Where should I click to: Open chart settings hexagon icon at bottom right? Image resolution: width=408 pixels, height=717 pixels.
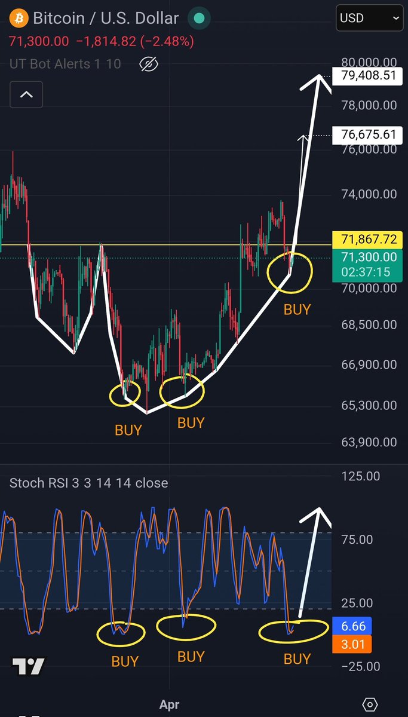(370, 704)
